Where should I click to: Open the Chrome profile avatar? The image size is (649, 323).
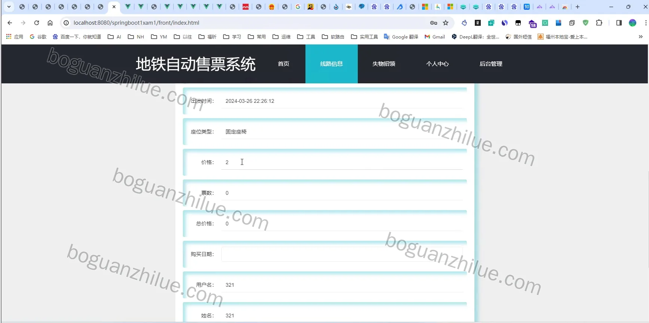[x=633, y=23]
